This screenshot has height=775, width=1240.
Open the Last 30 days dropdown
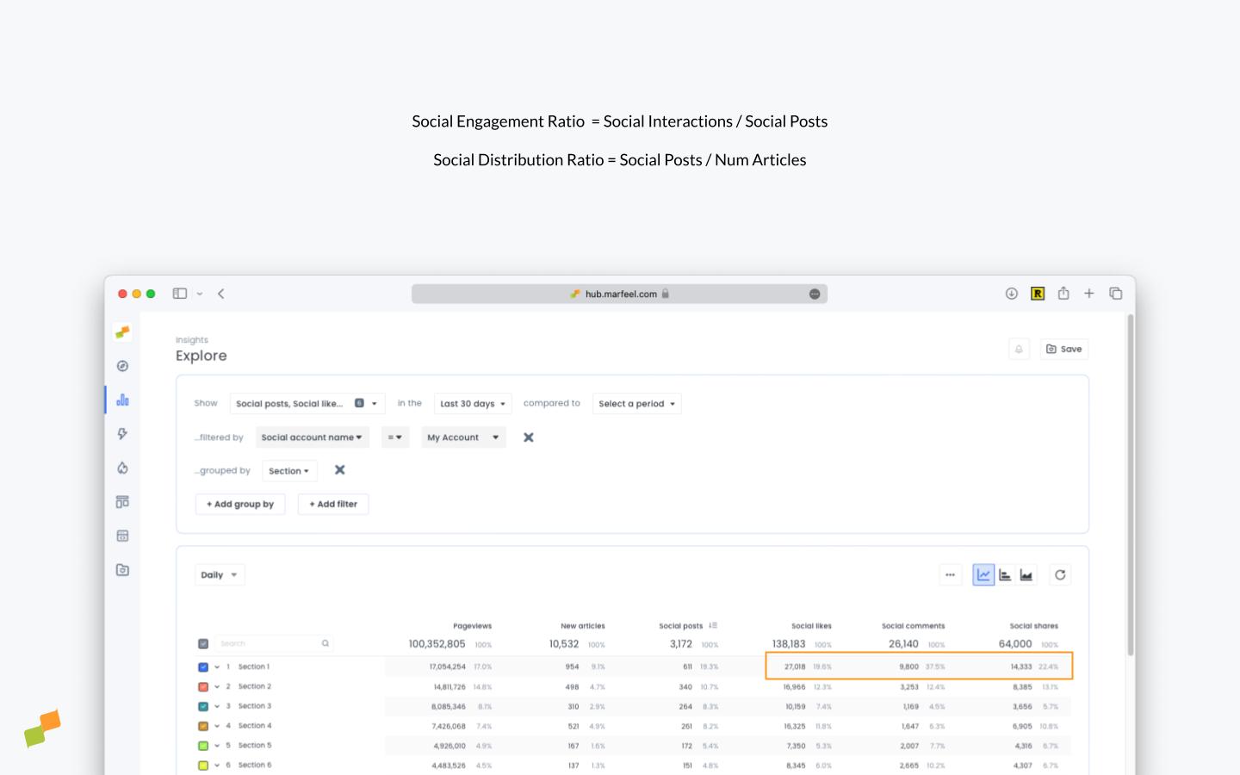coord(472,403)
